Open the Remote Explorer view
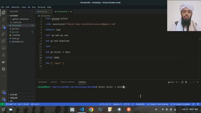201x113 pixels. pyautogui.click(x=3, y=48)
